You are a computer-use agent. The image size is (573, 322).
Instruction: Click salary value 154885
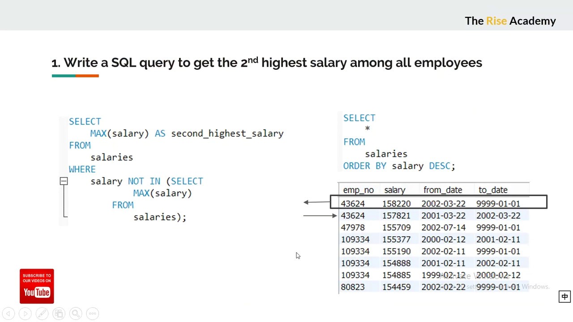(396, 275)
